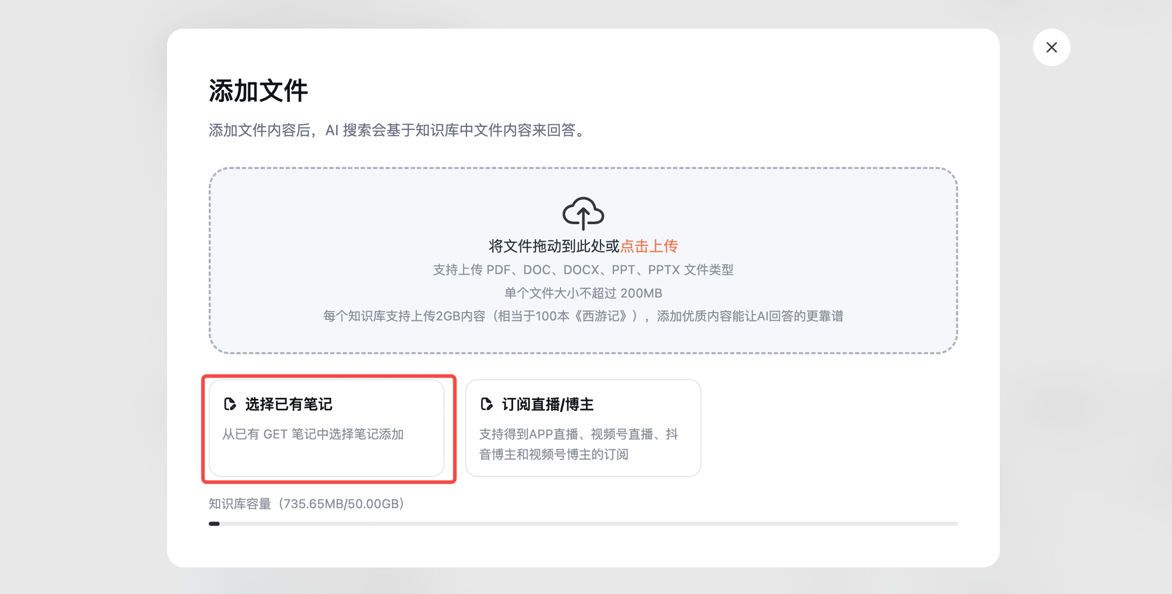Click the 将文件拖动到此处或 text
1172x594 pixels.
(x=554, y=246)
